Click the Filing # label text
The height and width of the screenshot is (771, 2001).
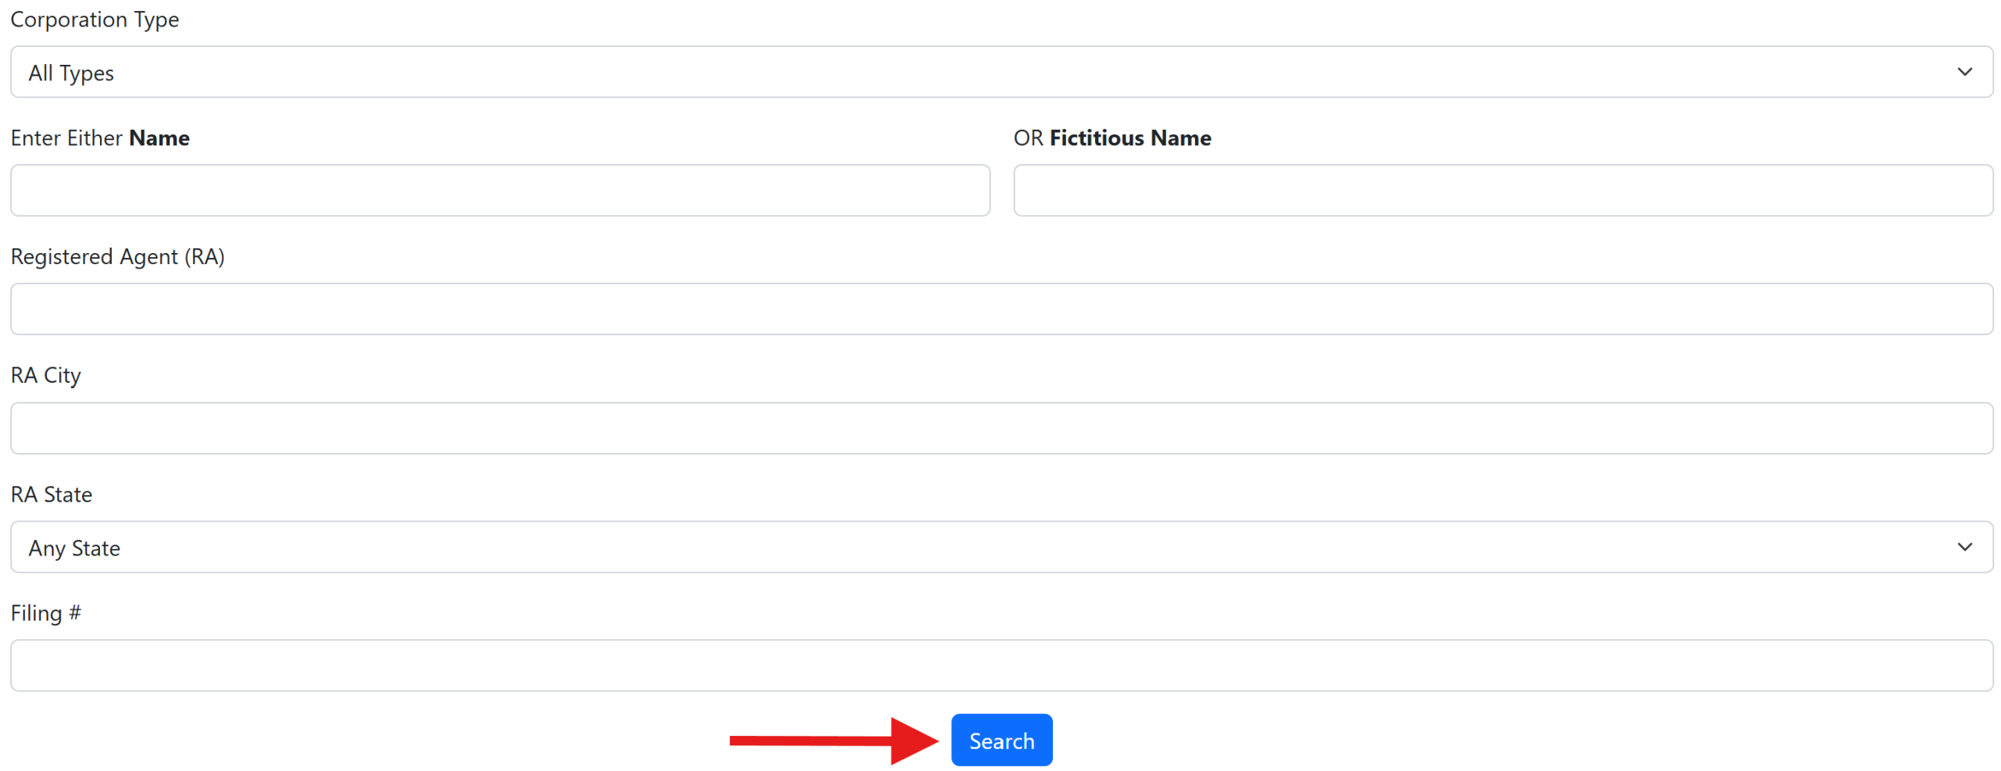tap(46, 612)
